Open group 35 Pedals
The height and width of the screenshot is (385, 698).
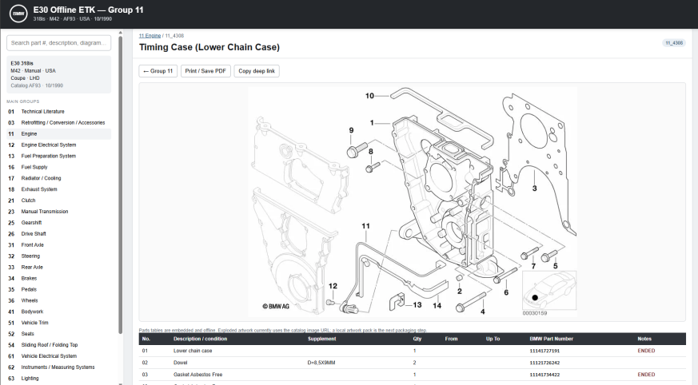tap(58, 289)
